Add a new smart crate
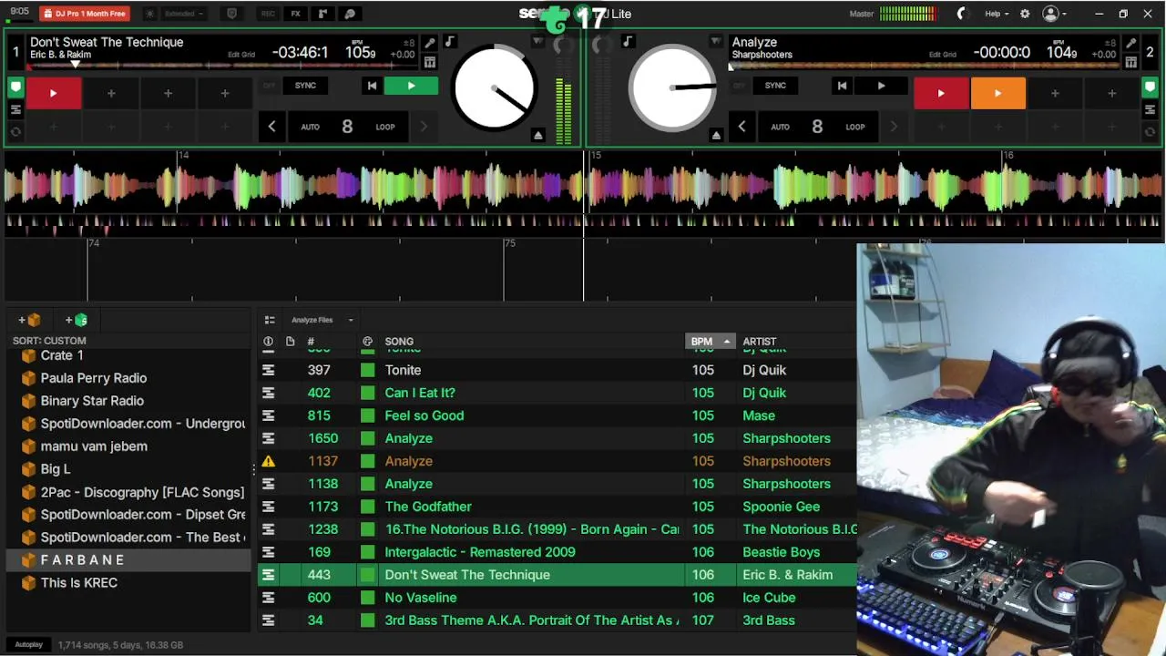This screenshot has width=1166, height=656. tap(77, 320)
